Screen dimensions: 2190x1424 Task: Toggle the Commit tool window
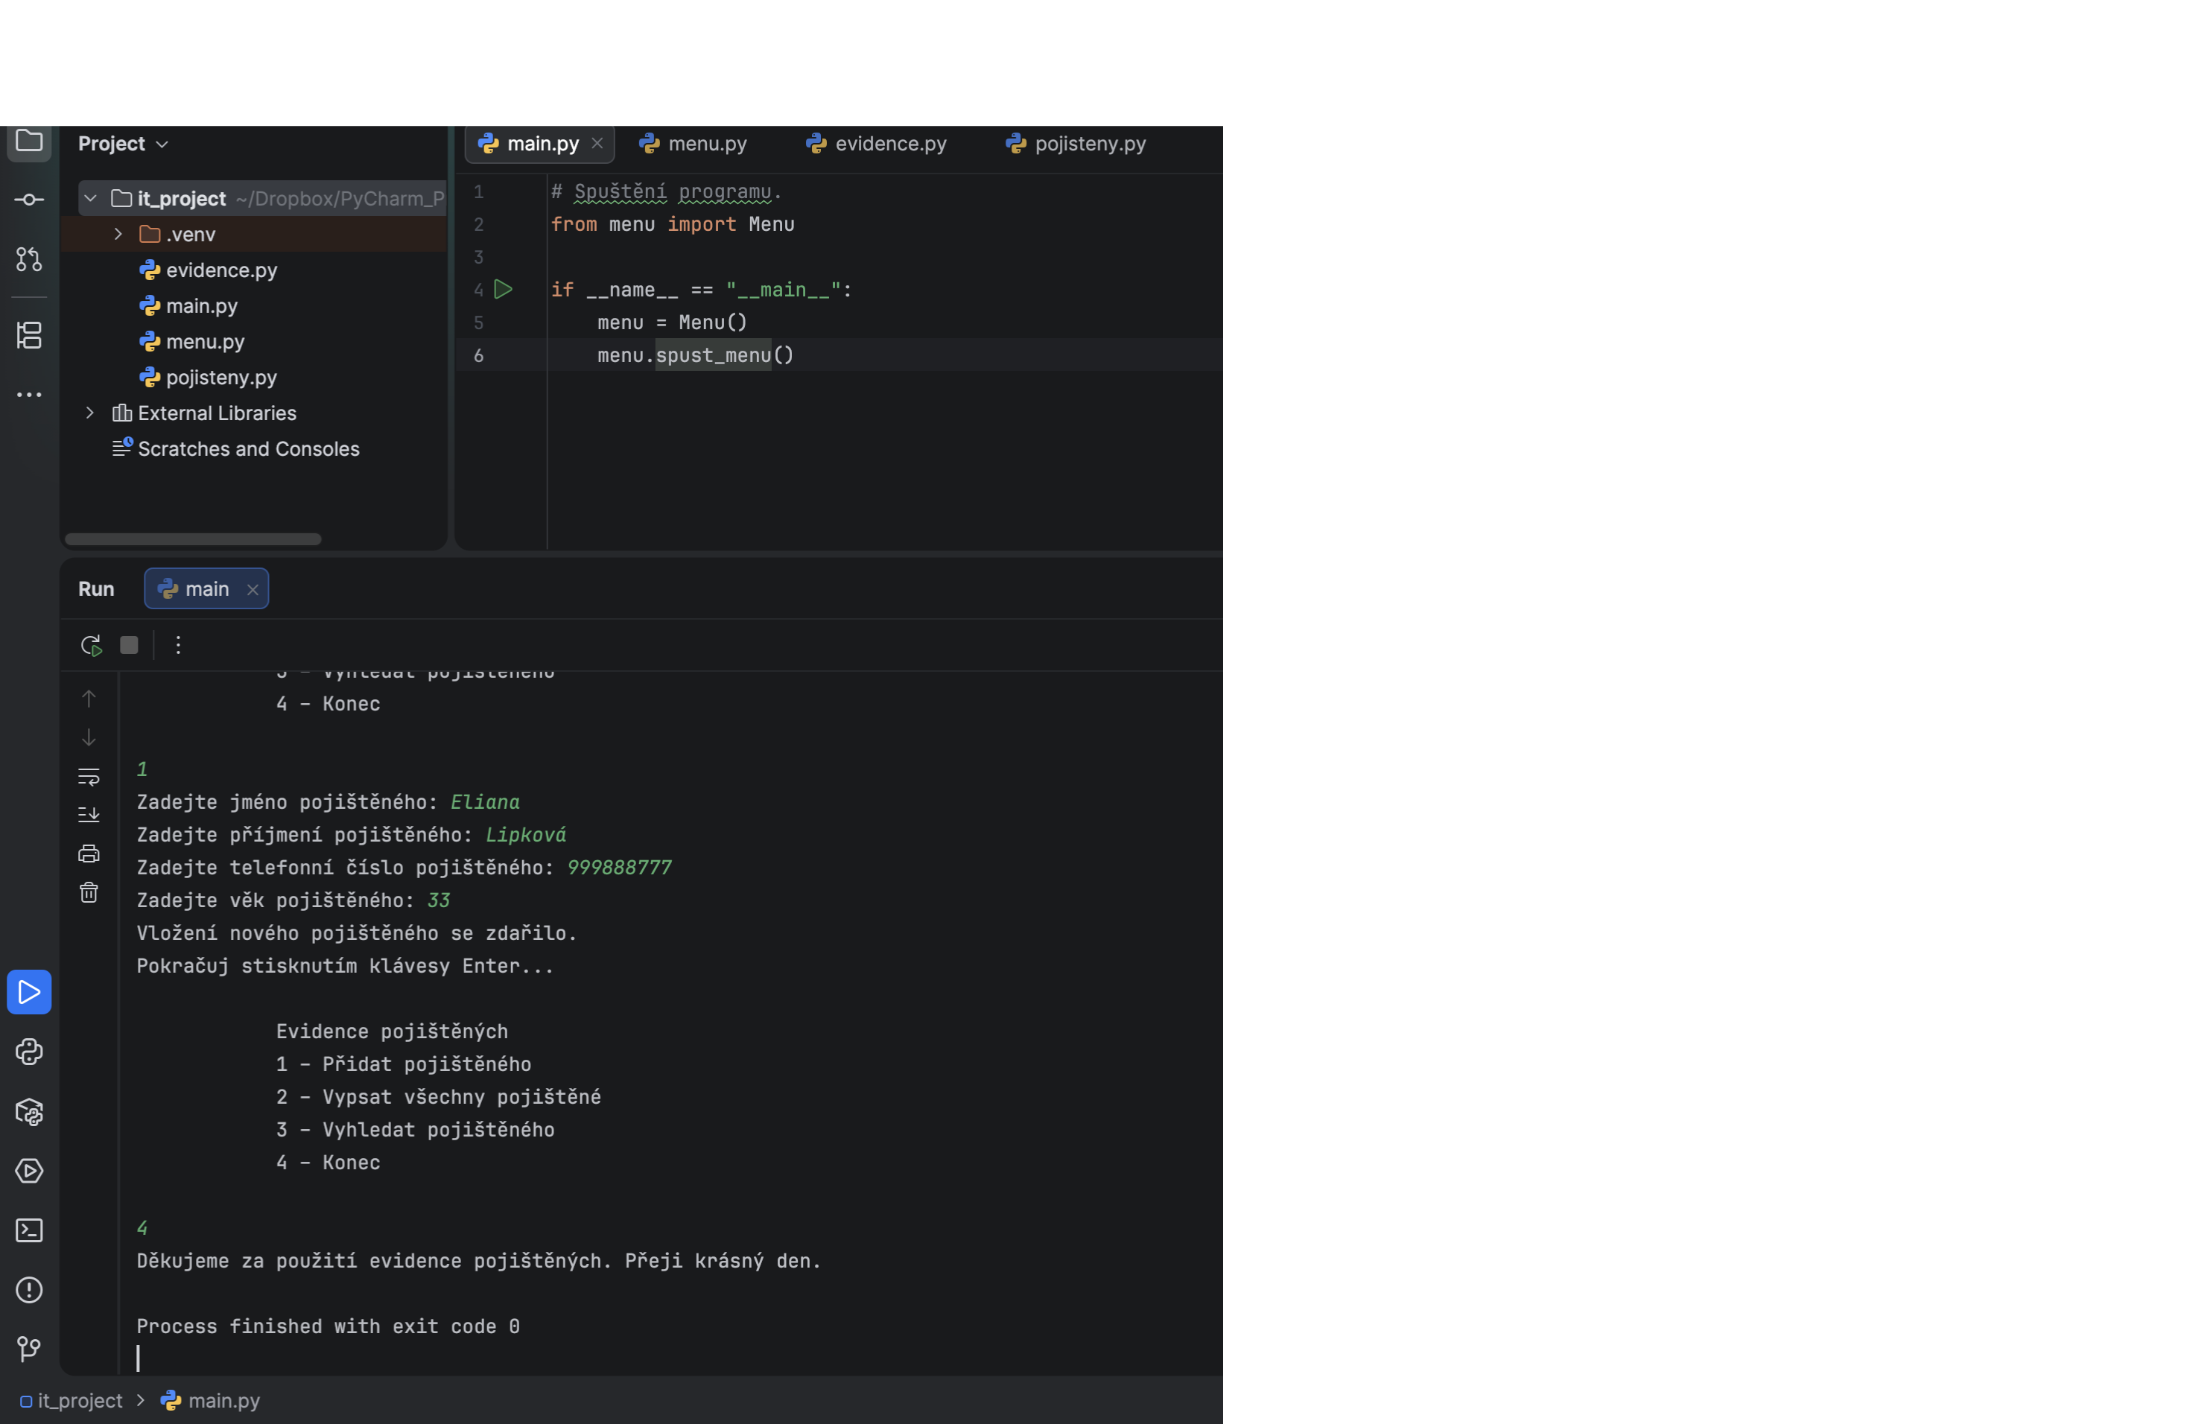30,200
